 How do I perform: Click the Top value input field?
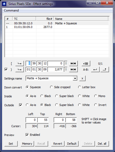point(43,120)
